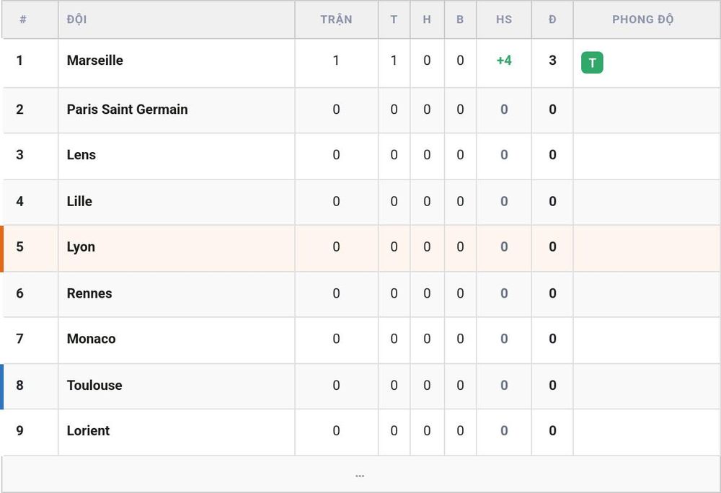The height and width of the screenshot is (493, 721).
Task: Open the Lorient team entry
Action: click(88, 430)
